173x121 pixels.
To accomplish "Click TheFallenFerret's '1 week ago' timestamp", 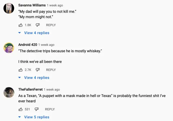I will [x=52, y=89].
